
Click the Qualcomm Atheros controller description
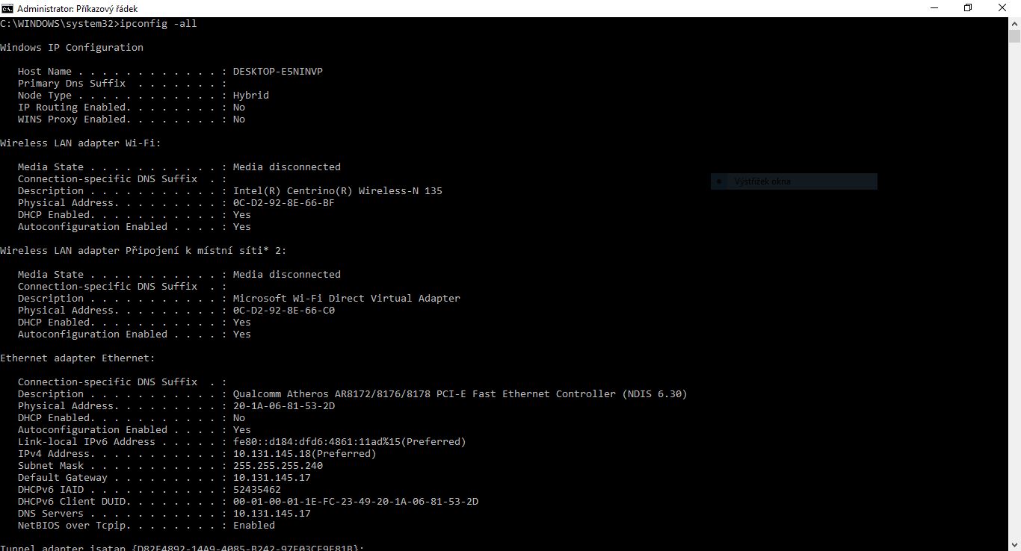460,394
